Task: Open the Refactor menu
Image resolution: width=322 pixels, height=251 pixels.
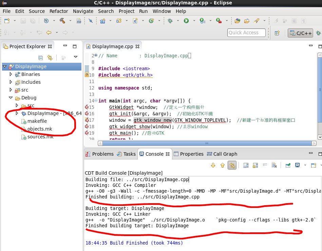Action: pyautogui.click(x=59, y=11)
